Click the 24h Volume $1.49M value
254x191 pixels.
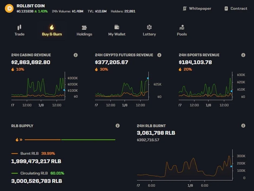(x=78, y=11)
